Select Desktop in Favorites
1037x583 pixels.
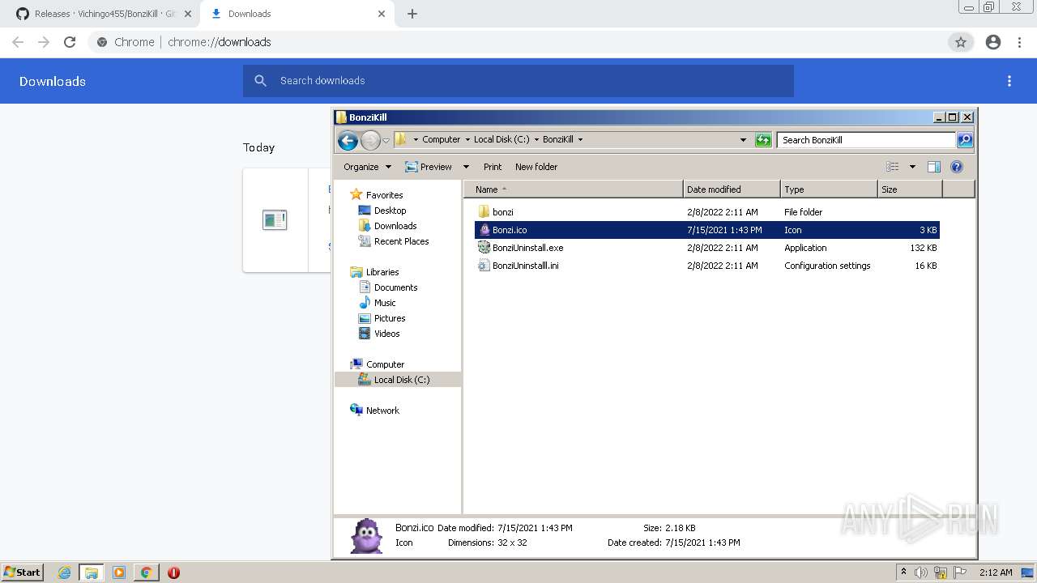point(390,211)
